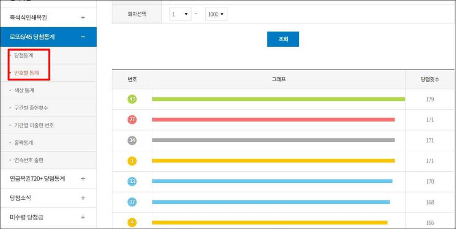Image resolution: width=456 pixels, height=229 pixels.
Task: Click the number 34 ball icon
Action: (132, 141)
